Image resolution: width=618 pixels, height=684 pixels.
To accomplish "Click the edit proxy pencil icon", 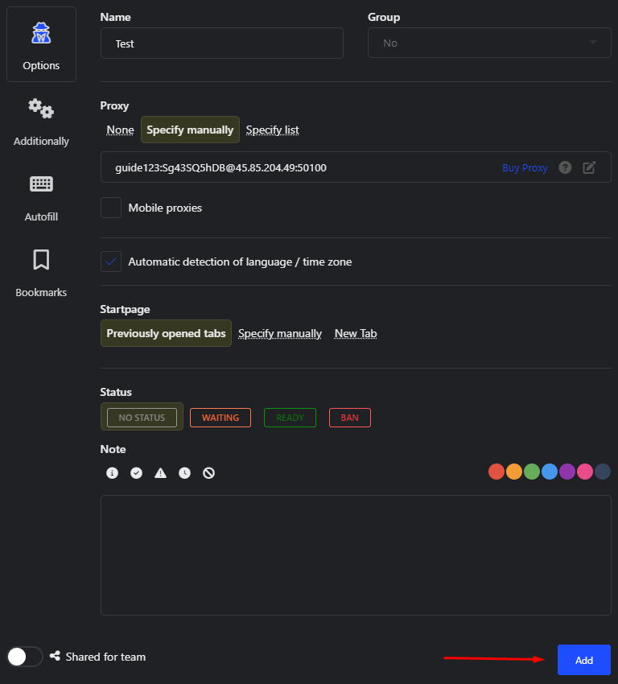I will [589, 167].
